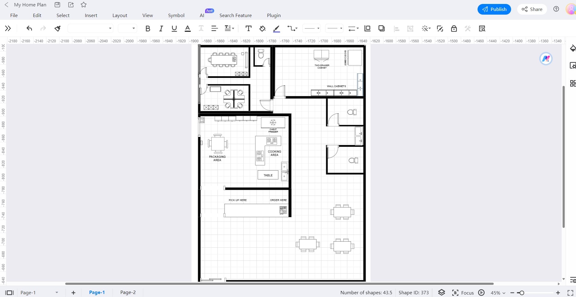Open the Page-1 page selector dropdown
Viewport: 576px width, 297px height.
click(39, 292)
